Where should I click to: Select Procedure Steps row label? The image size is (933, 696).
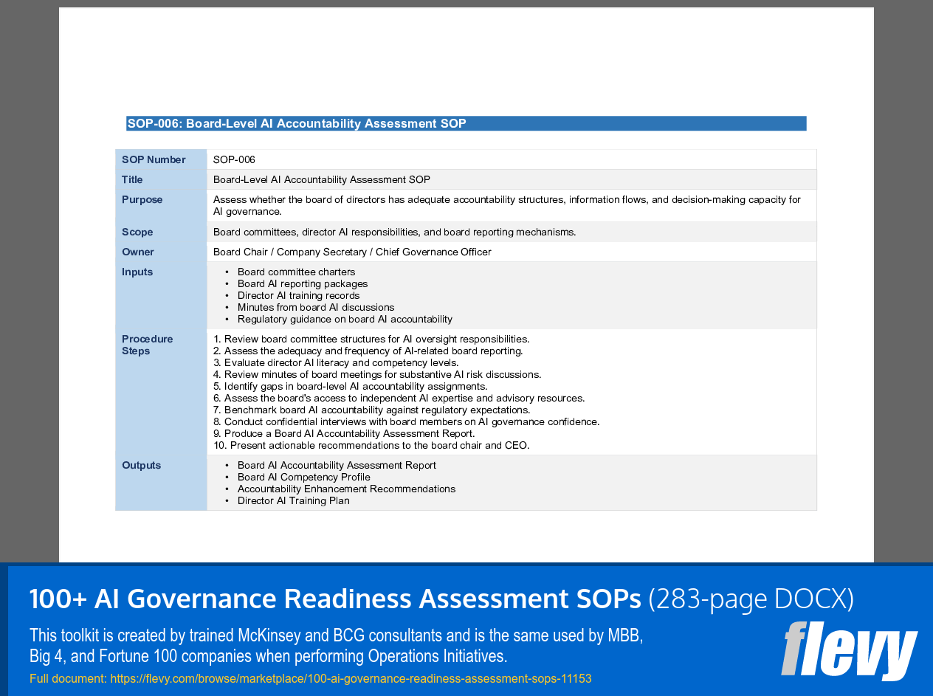pos(147,345)
